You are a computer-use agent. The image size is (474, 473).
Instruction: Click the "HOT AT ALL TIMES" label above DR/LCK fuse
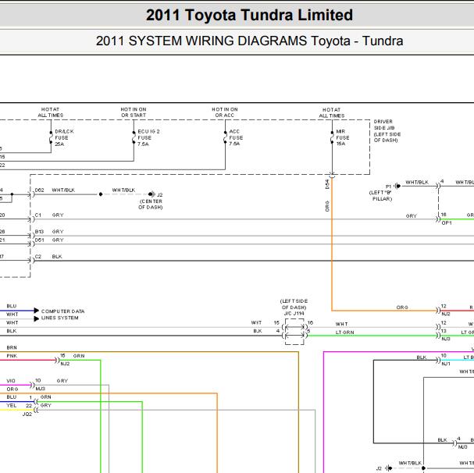click(x=51, y=112)
